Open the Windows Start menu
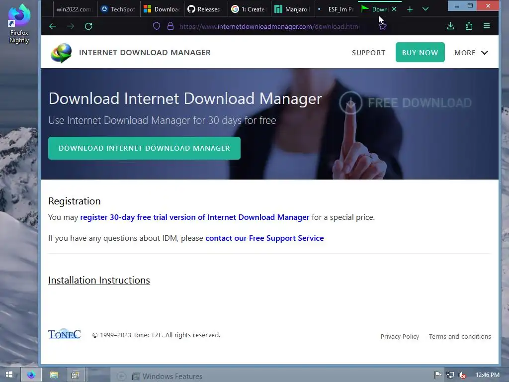Viewport: 509px width, 382px height. pyautogui.click(x=9, y=375)
